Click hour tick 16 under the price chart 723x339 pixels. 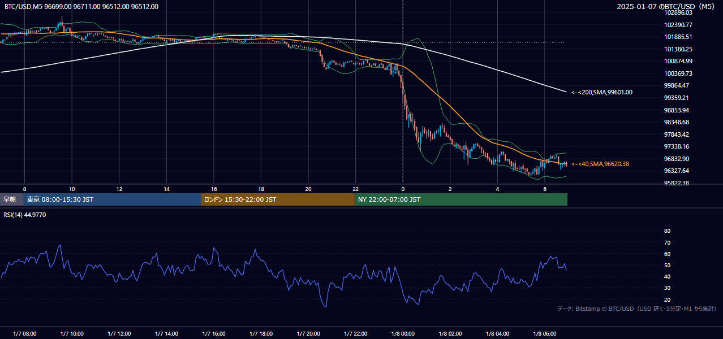[214, 189]
